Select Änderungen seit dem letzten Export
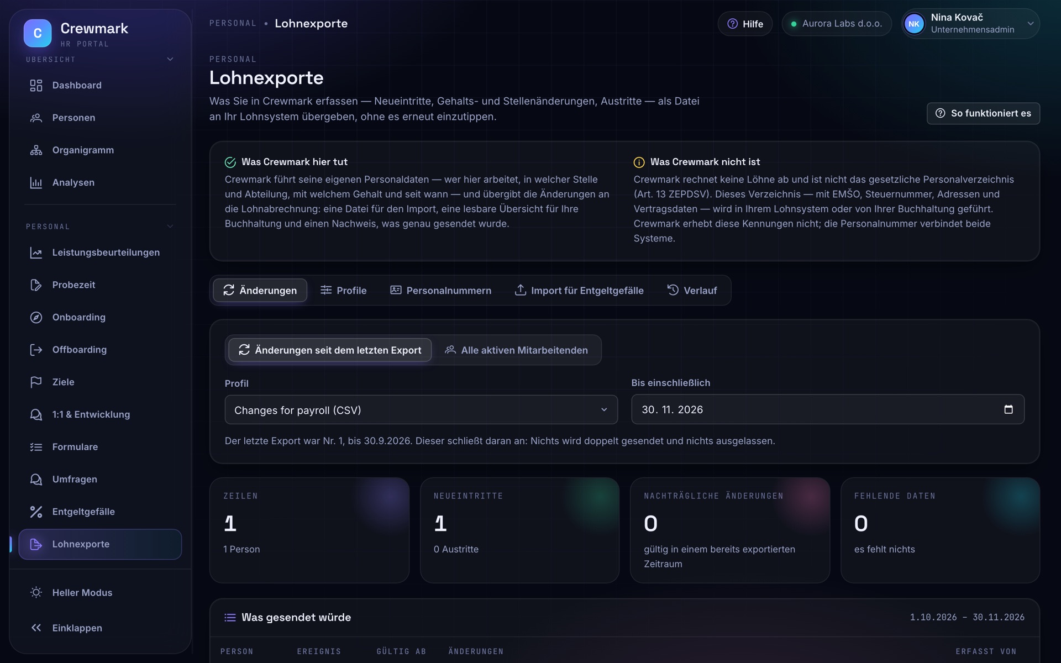Viewport: 1061px width, 663px height. pos(330,350)
